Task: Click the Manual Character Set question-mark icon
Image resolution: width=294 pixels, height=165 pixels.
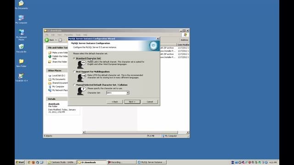Action: point(81,91)
